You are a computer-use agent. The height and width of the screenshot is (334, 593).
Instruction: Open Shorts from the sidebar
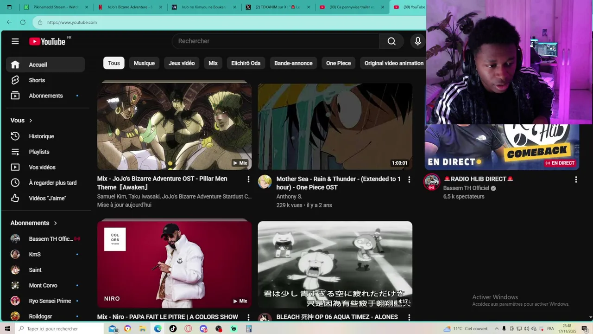pyautogui.click(x=45, y=80)
